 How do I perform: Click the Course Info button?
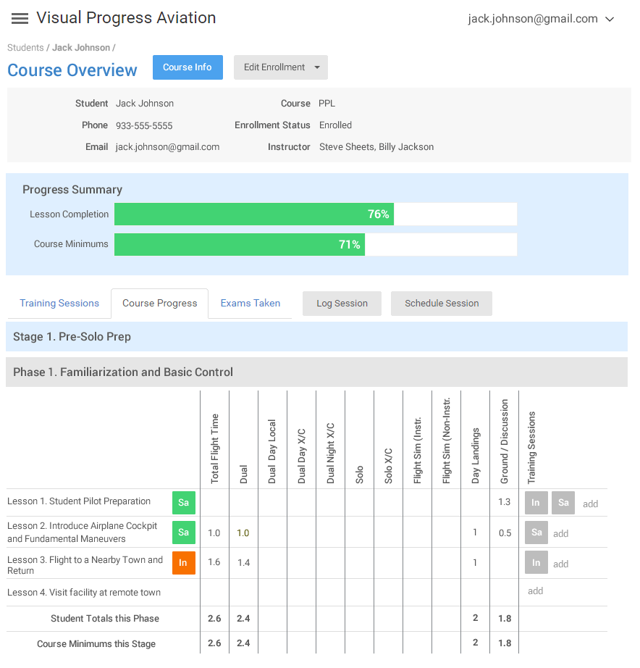[188, 67]
